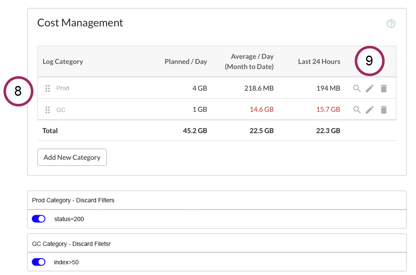Image resolution: width=416 pixels, height=275 pixels.
Task: Click the Prod row drag handle
Action: pos(48,88)
